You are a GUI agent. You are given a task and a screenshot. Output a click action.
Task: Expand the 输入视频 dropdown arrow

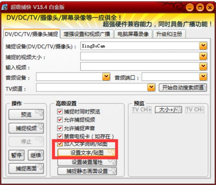(x=203, y=66)
